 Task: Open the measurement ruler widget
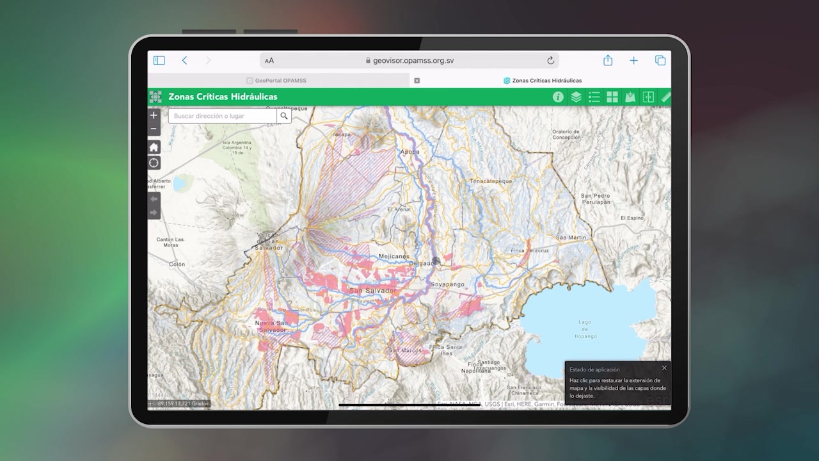pos(665,97)
